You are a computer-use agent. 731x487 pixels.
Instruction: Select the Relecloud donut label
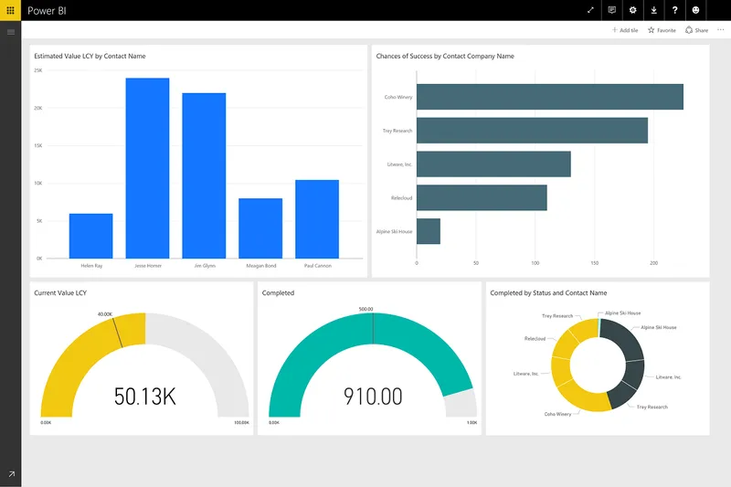535,339
